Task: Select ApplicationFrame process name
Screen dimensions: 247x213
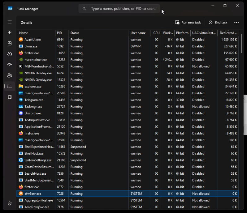Action: (x=38, y=127)
